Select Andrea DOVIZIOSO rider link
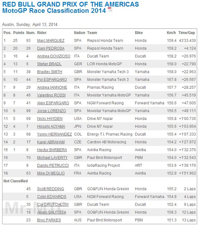 tap(54, 56)
